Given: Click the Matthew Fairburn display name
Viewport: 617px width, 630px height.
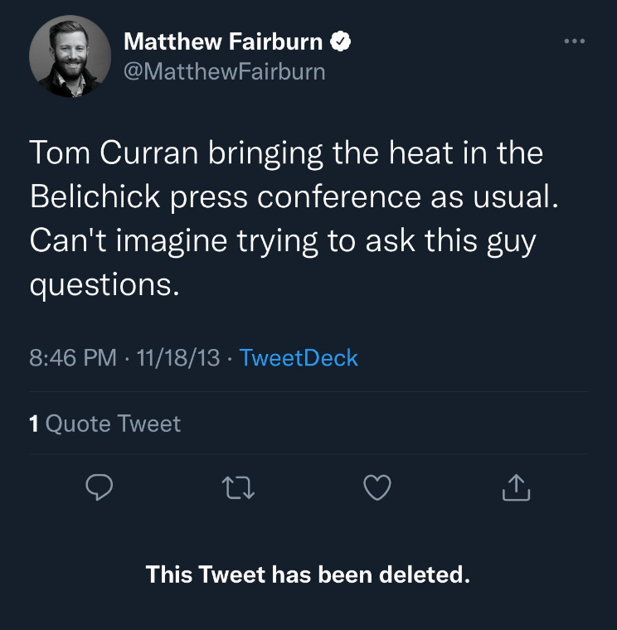Looking at the screenshot, I should click(223, 41).
